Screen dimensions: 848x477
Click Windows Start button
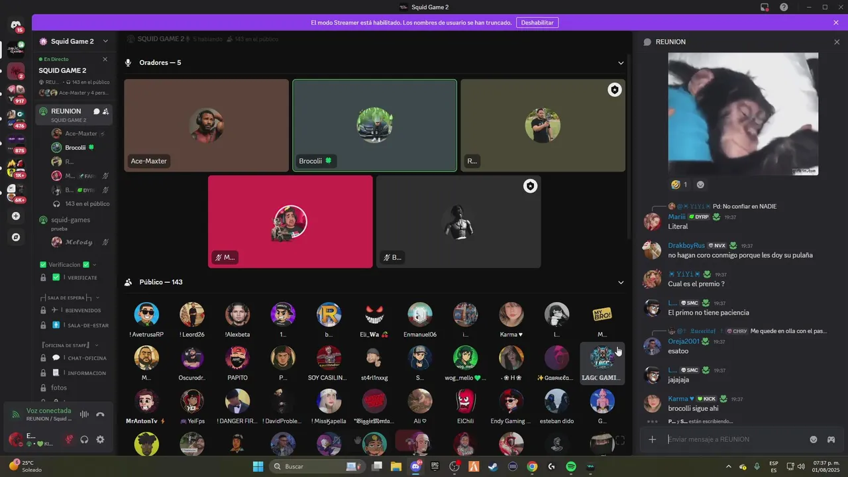point(258,466)
